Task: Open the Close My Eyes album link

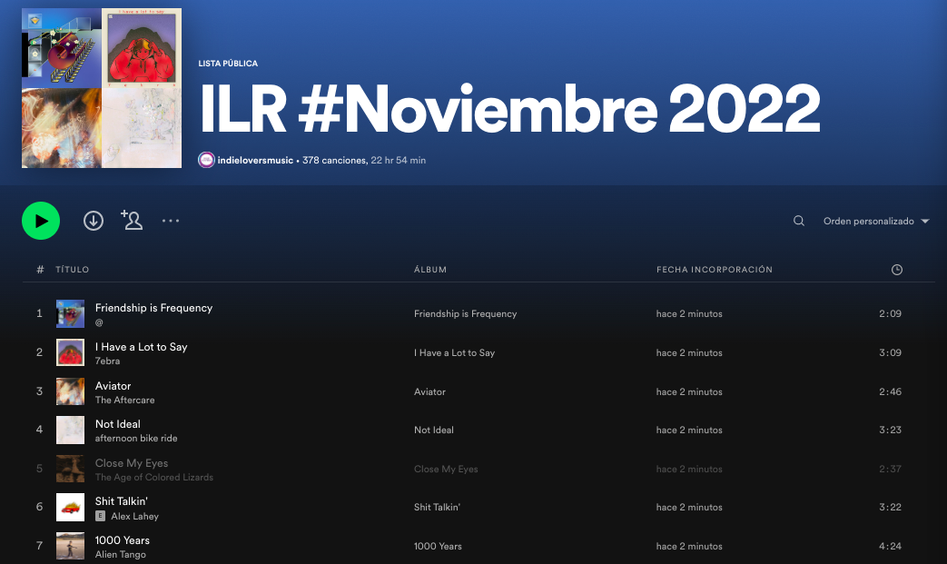Action: click(446, 470)
